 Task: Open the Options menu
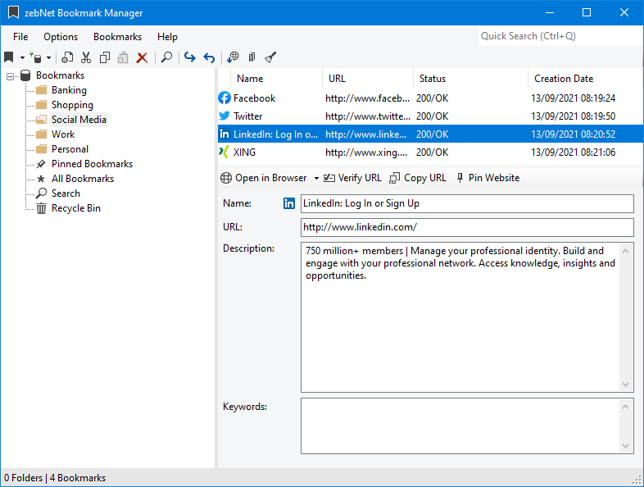[61, 37]
